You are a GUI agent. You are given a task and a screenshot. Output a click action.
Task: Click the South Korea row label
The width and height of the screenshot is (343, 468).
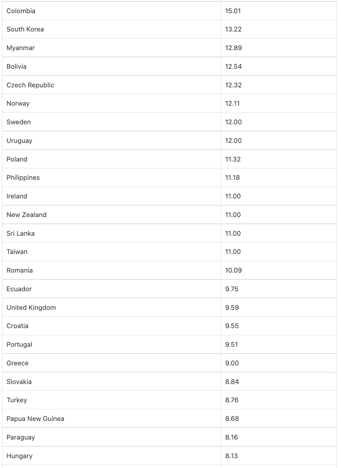(25, 29)
